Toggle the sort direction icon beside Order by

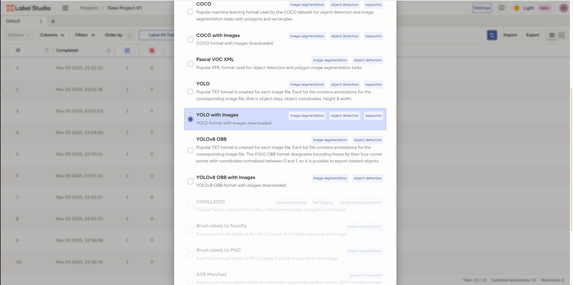click(130, 35)
